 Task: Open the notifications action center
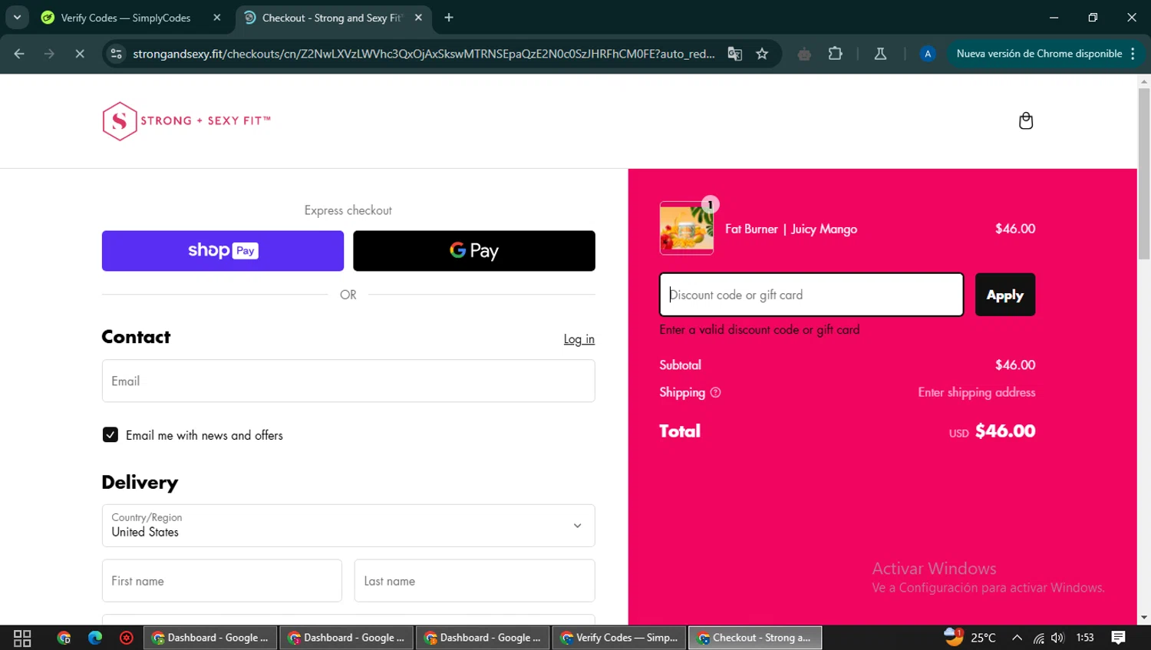(x=1118, y=638)
